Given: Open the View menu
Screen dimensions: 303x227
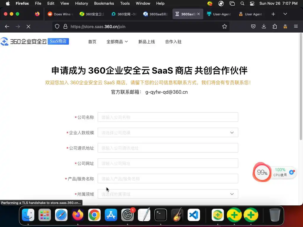Looking at the screenshot, I should tap(65, 3).
